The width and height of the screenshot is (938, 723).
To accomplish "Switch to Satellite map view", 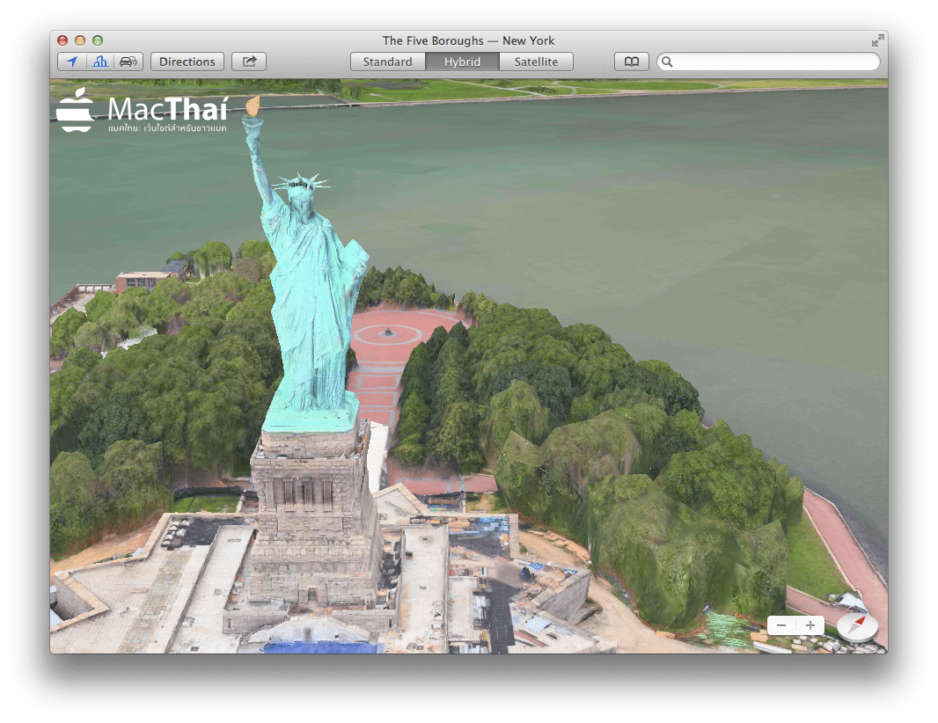I will (536, 62).
